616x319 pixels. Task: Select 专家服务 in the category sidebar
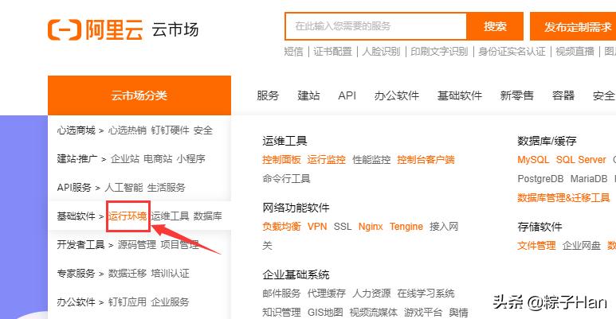[77, 274]
